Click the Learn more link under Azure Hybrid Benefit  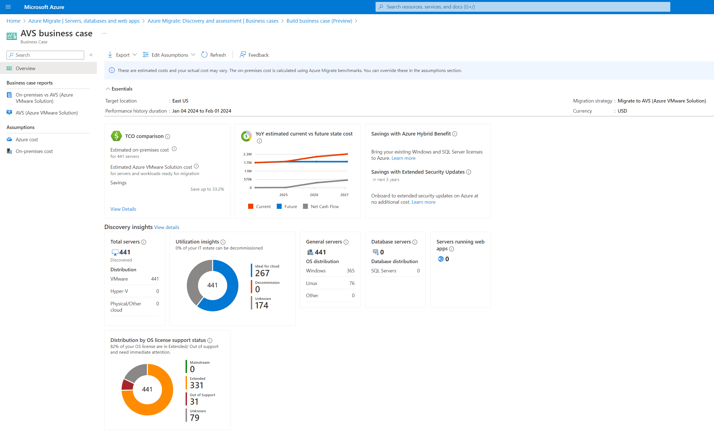402,158
